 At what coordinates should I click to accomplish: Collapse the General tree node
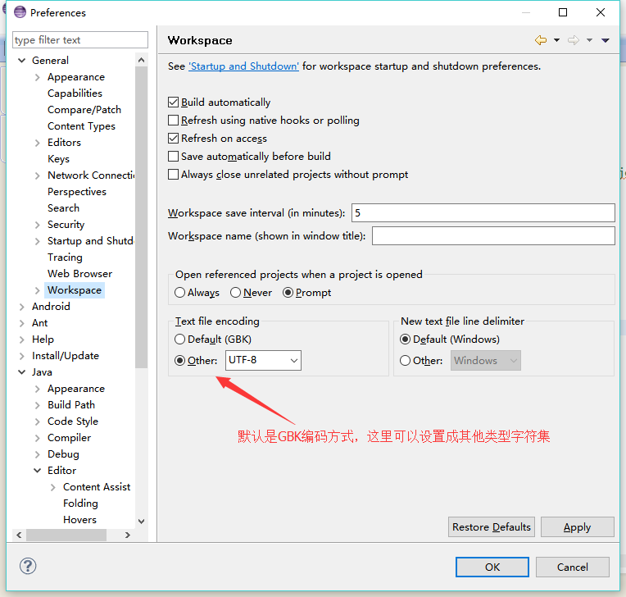point(22,61)
